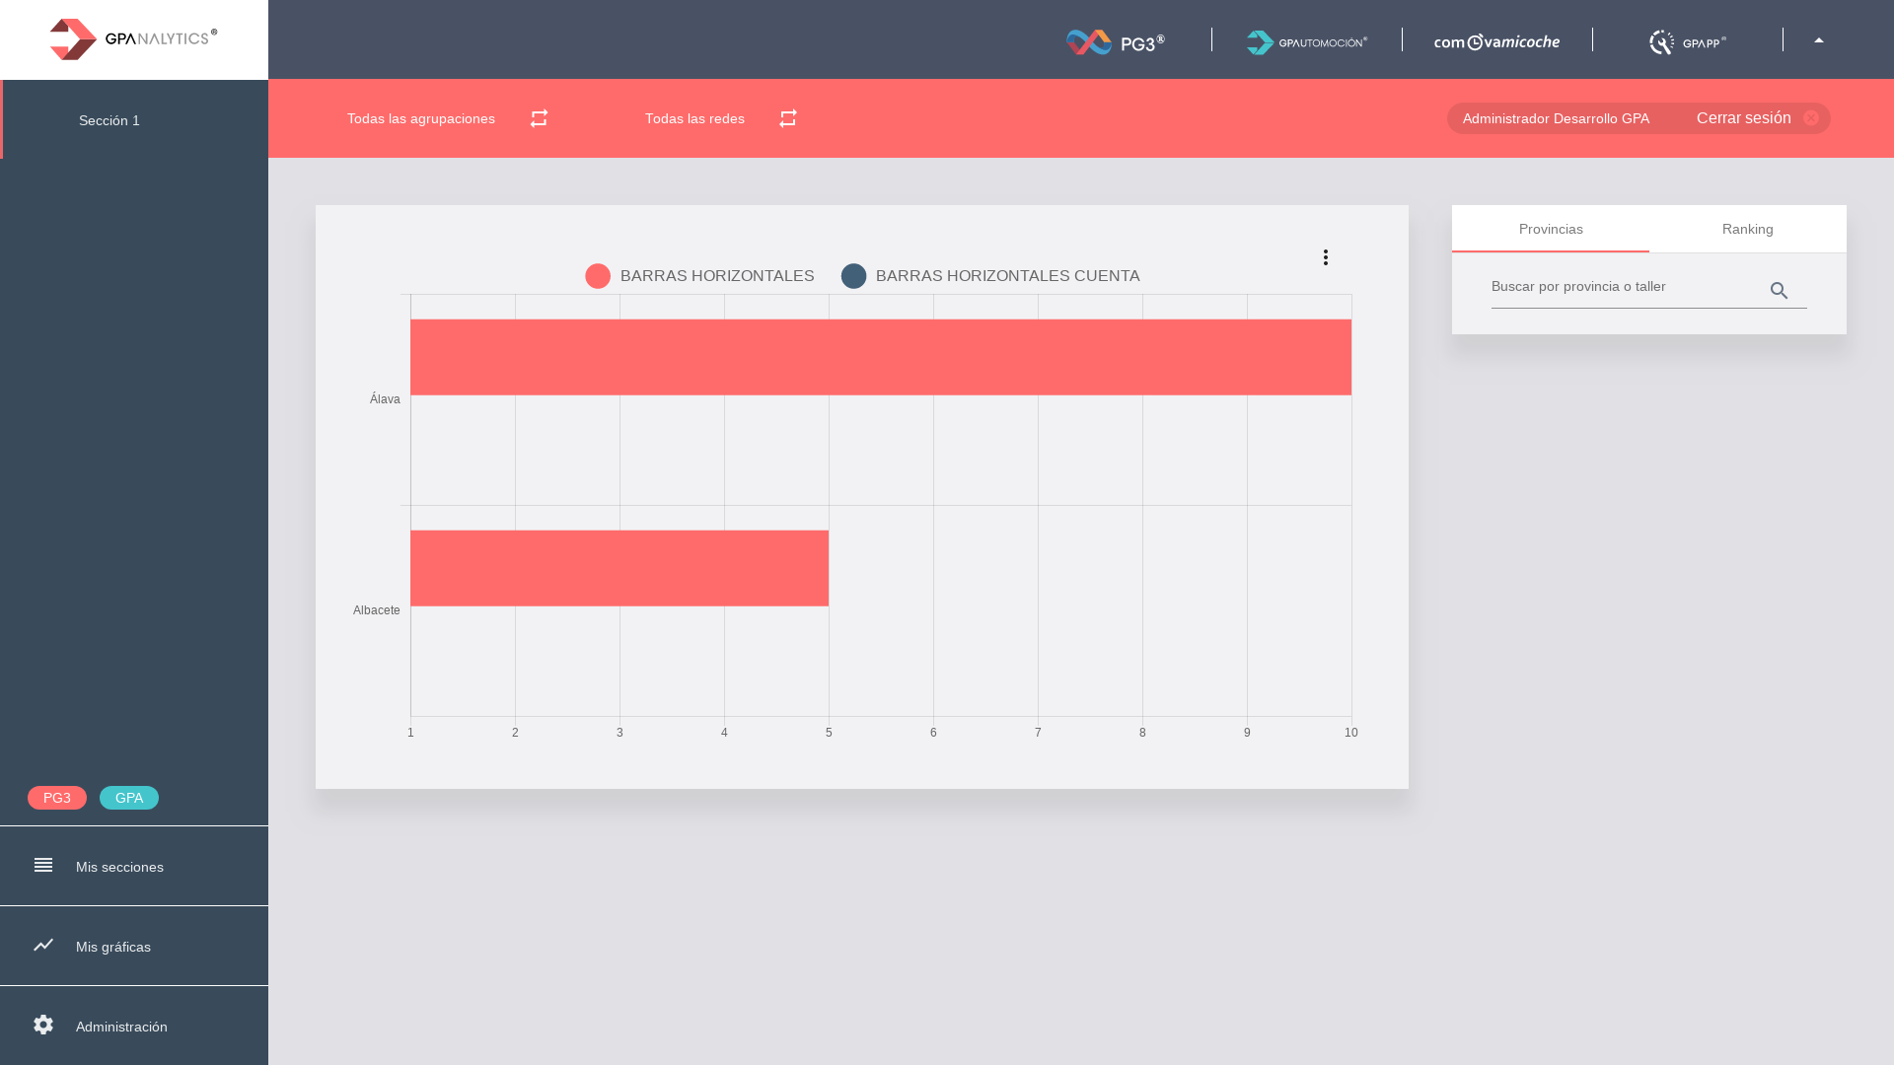Click the search magnifier icon
Viewport: 1894px width, 1065px height.
(x=1779, y=291)
